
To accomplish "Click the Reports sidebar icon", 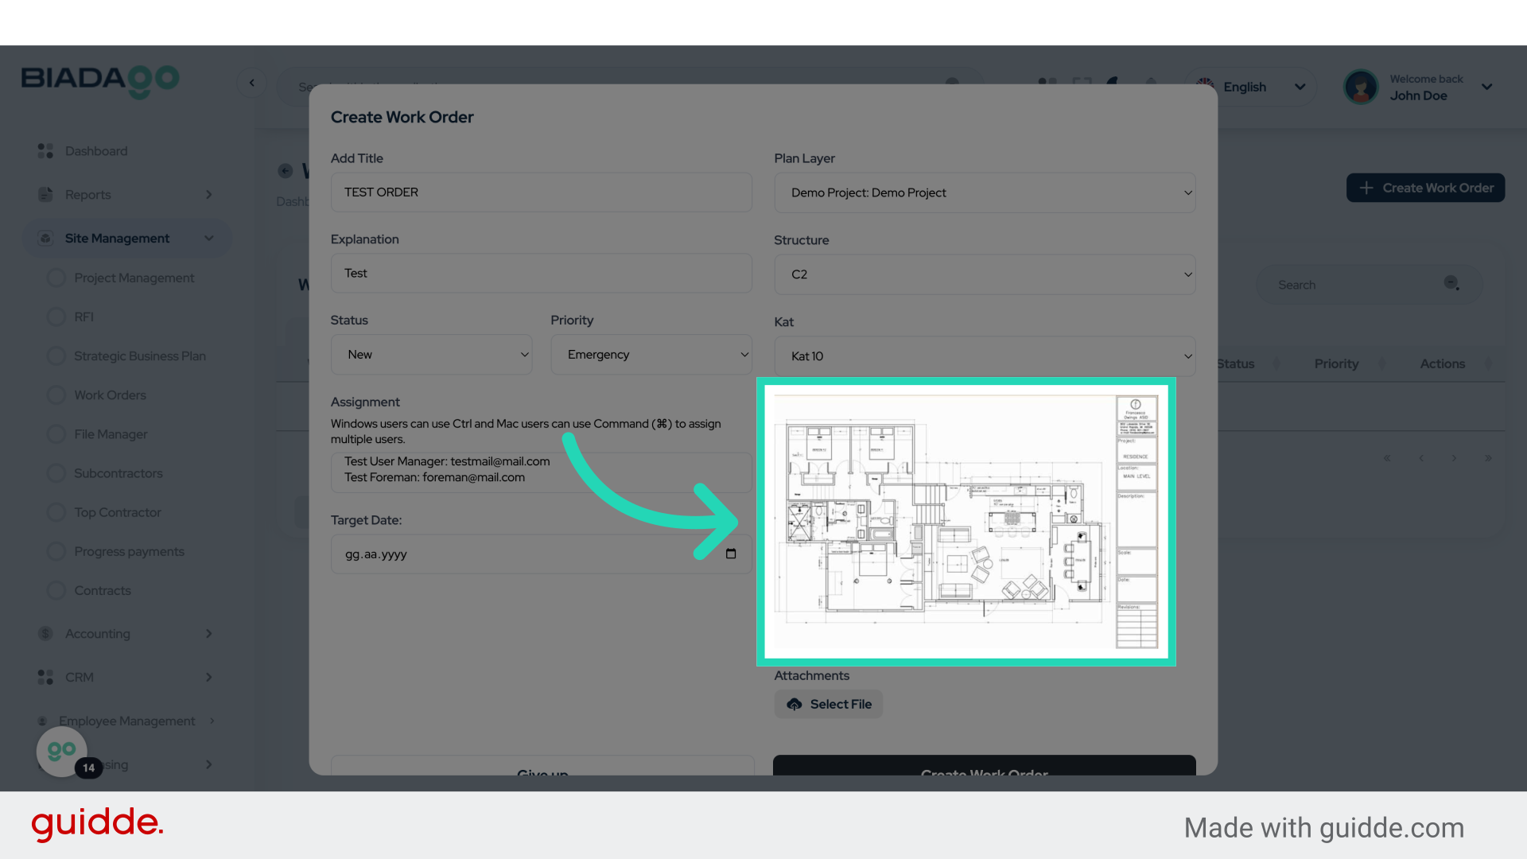I will (x=45, y=195).
